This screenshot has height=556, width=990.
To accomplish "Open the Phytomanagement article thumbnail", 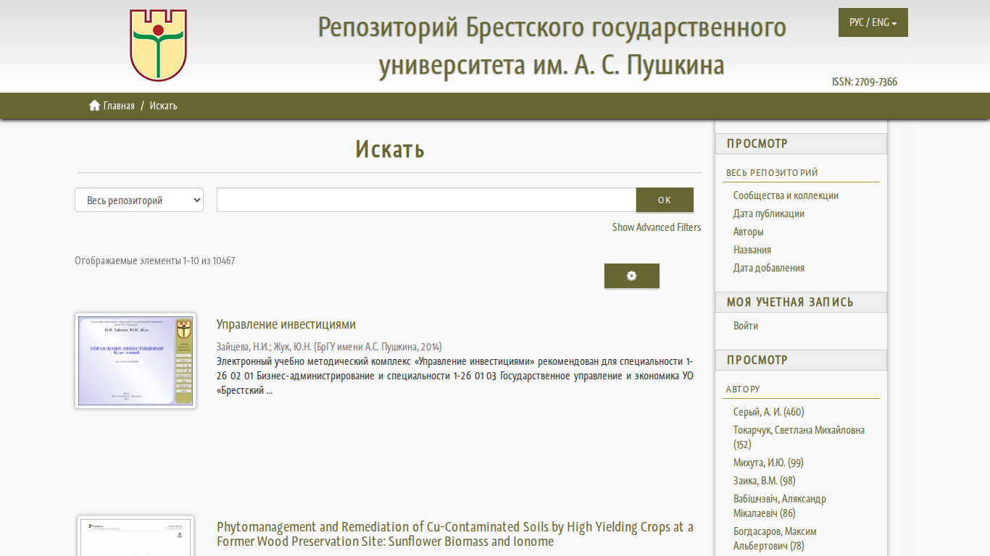I will tap(136, 536).
